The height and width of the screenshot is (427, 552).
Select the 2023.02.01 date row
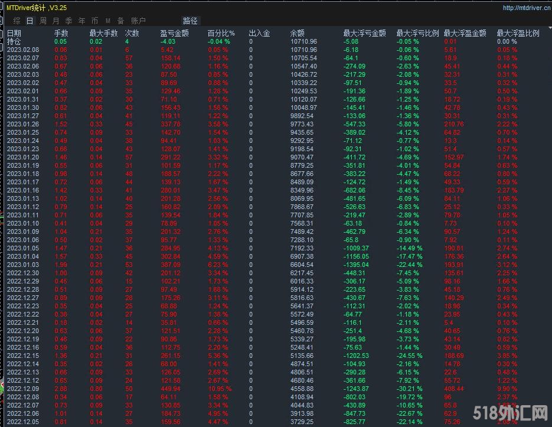23,92
